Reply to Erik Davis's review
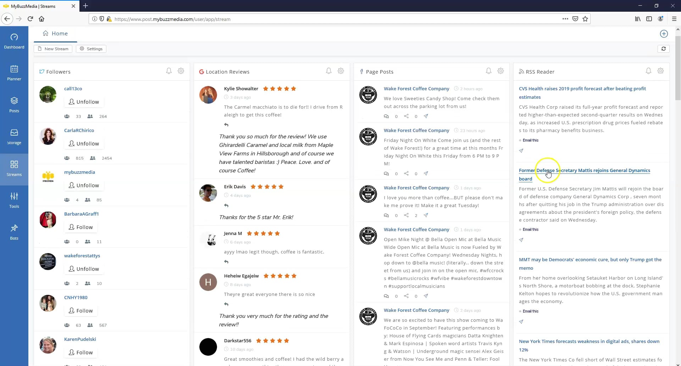The image size is (681, 366). click(x=226, y=205)
